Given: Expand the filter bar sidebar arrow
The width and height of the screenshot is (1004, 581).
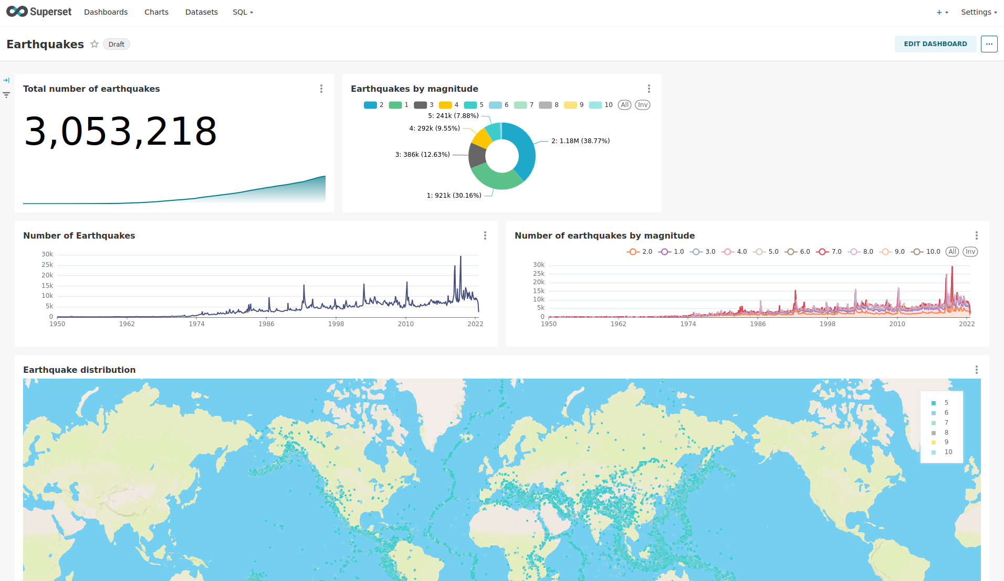Looking at the screenshot, I should tap(6, 80).
